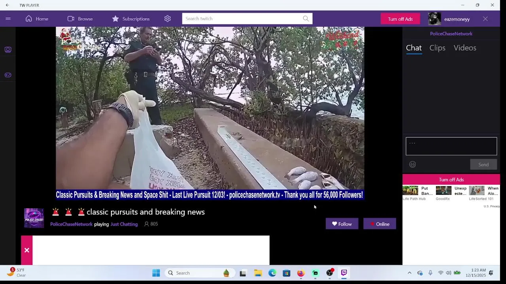Image resolution: width=506 pixels, height=284 pixels.
Task: Open the Police Chase Network channel avatar
Action: tap(34, 218)
